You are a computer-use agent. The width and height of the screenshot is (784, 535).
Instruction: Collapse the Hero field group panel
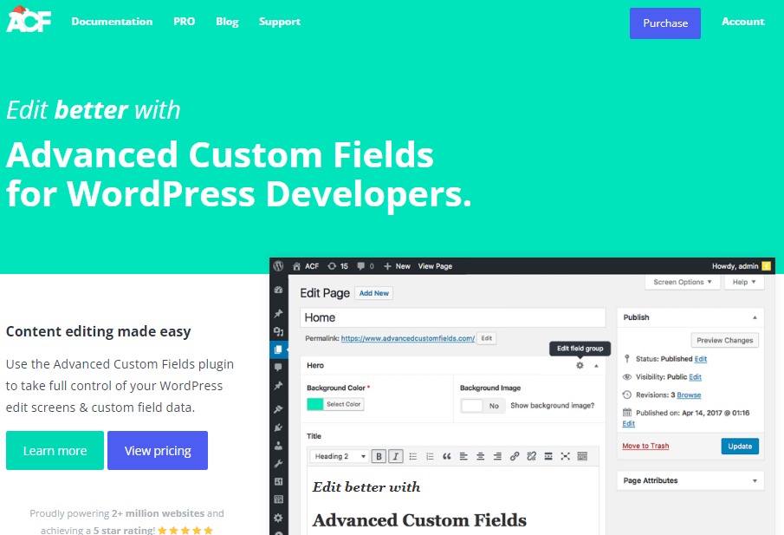[x=596, y=365]
